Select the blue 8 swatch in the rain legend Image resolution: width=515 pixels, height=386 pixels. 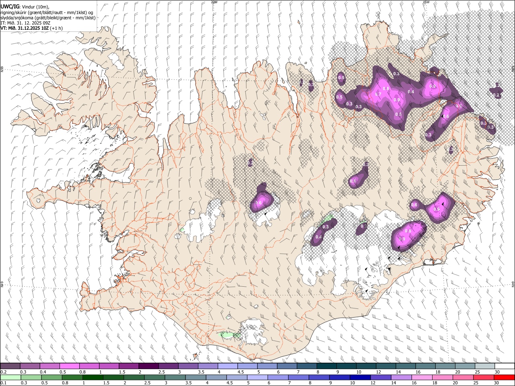319,378
